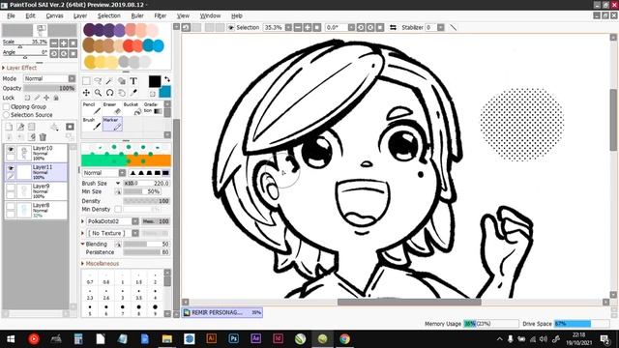Open the zoom percentage dropdown in toolbar
619x348 pixels.
[x=288, y=27]
